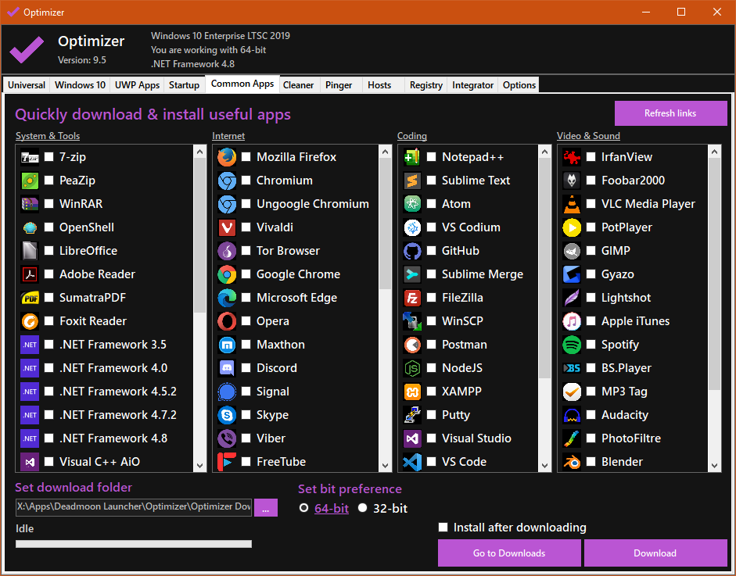The width and height of the screenshot is (736, 576).
Task: Click the FileZilla icon
Action: click(412, 298)
